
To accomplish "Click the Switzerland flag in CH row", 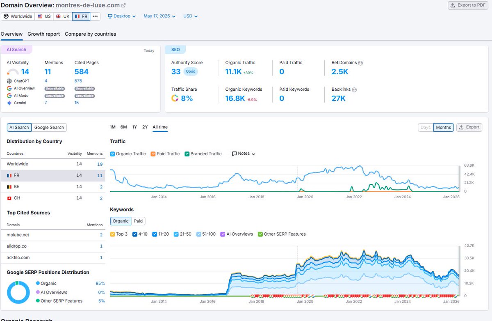I will (x=9, y=198).
